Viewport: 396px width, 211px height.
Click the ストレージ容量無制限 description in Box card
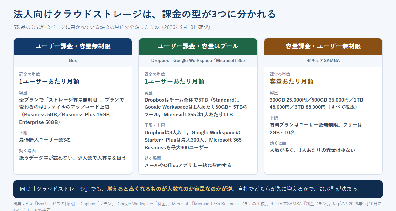click(x=72, y=111)
